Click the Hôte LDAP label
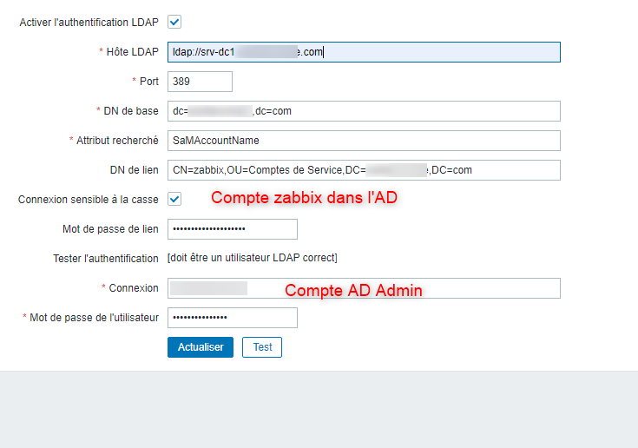Screen dimensions: 638x448 [x=132, y=52]
